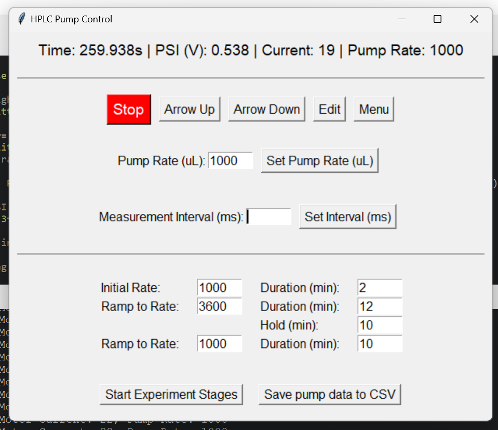
Task: Edit the Ramp to Rate value 3600
Action: [x=219, y=306]
